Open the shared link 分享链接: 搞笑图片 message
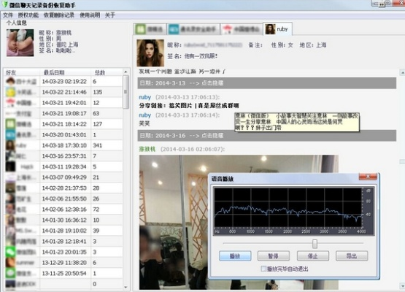 point(189,106)
